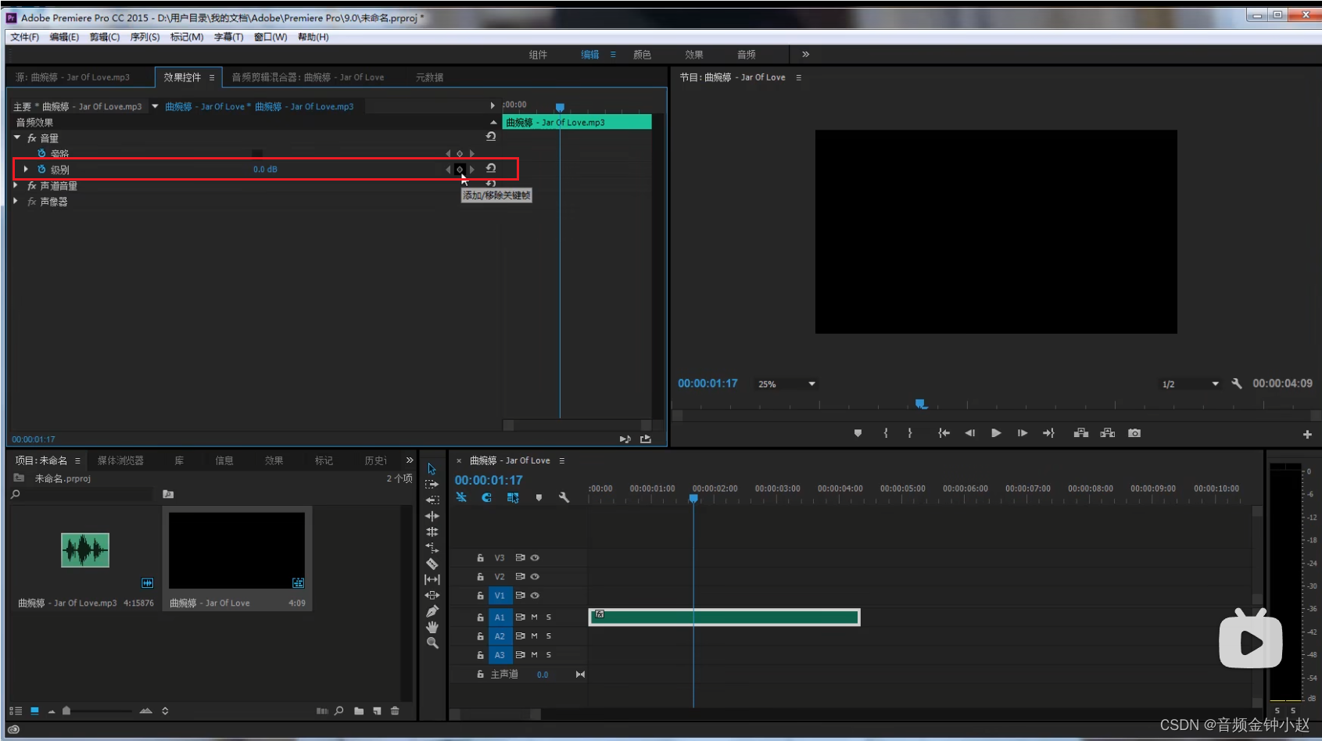Viewport: 1322px width, 741px height.
Task: Collapse the 音量 effect group
Action: [17, 138]
